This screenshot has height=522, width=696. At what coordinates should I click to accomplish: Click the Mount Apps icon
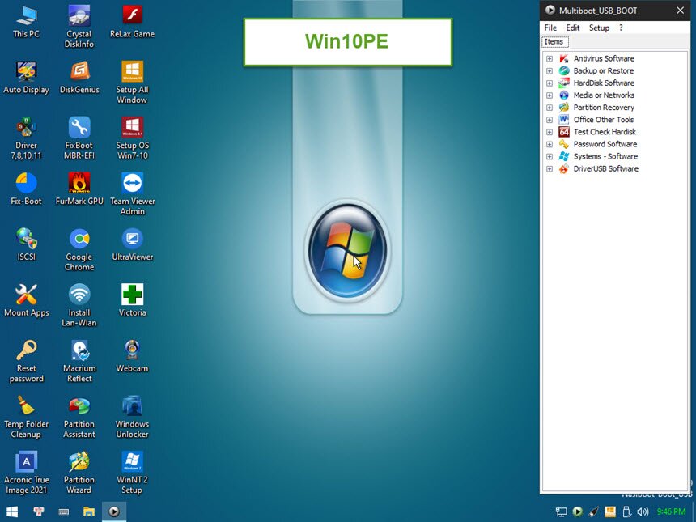(26, 300)
